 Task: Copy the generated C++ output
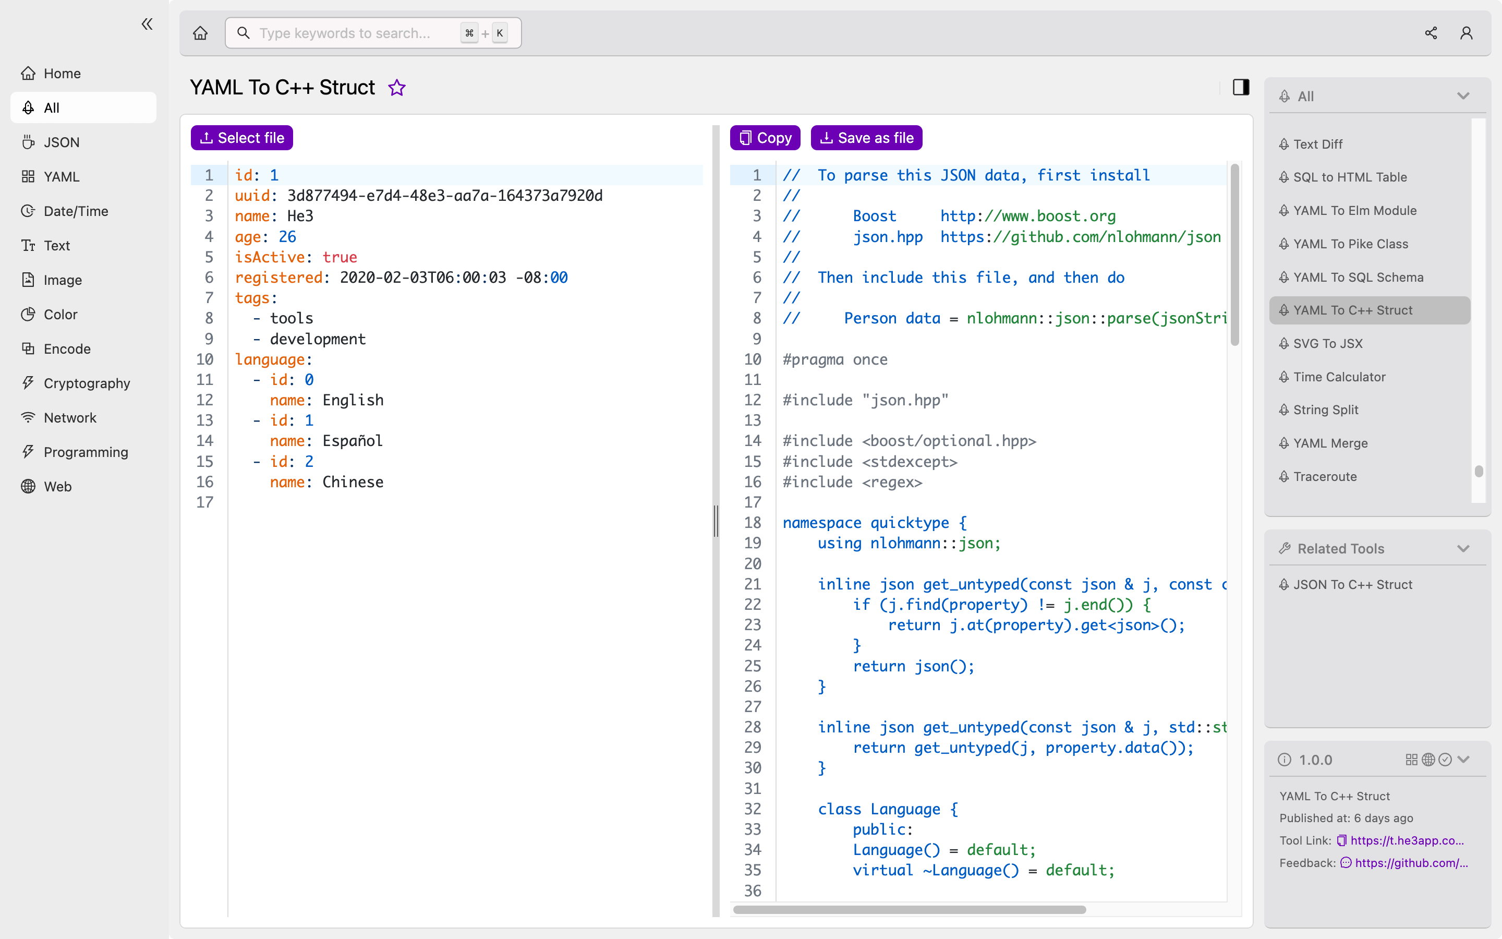coord(765,138)
